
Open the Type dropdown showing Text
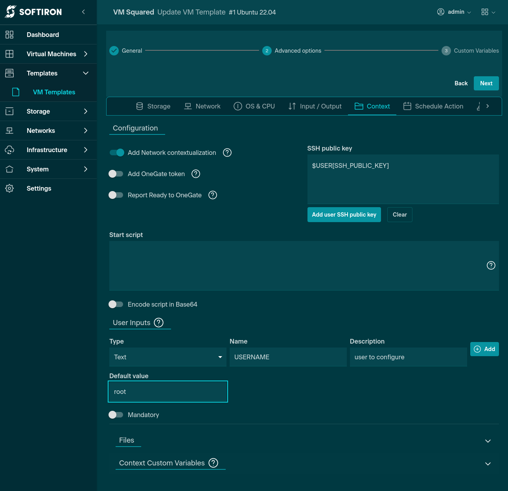coord(167,357)
